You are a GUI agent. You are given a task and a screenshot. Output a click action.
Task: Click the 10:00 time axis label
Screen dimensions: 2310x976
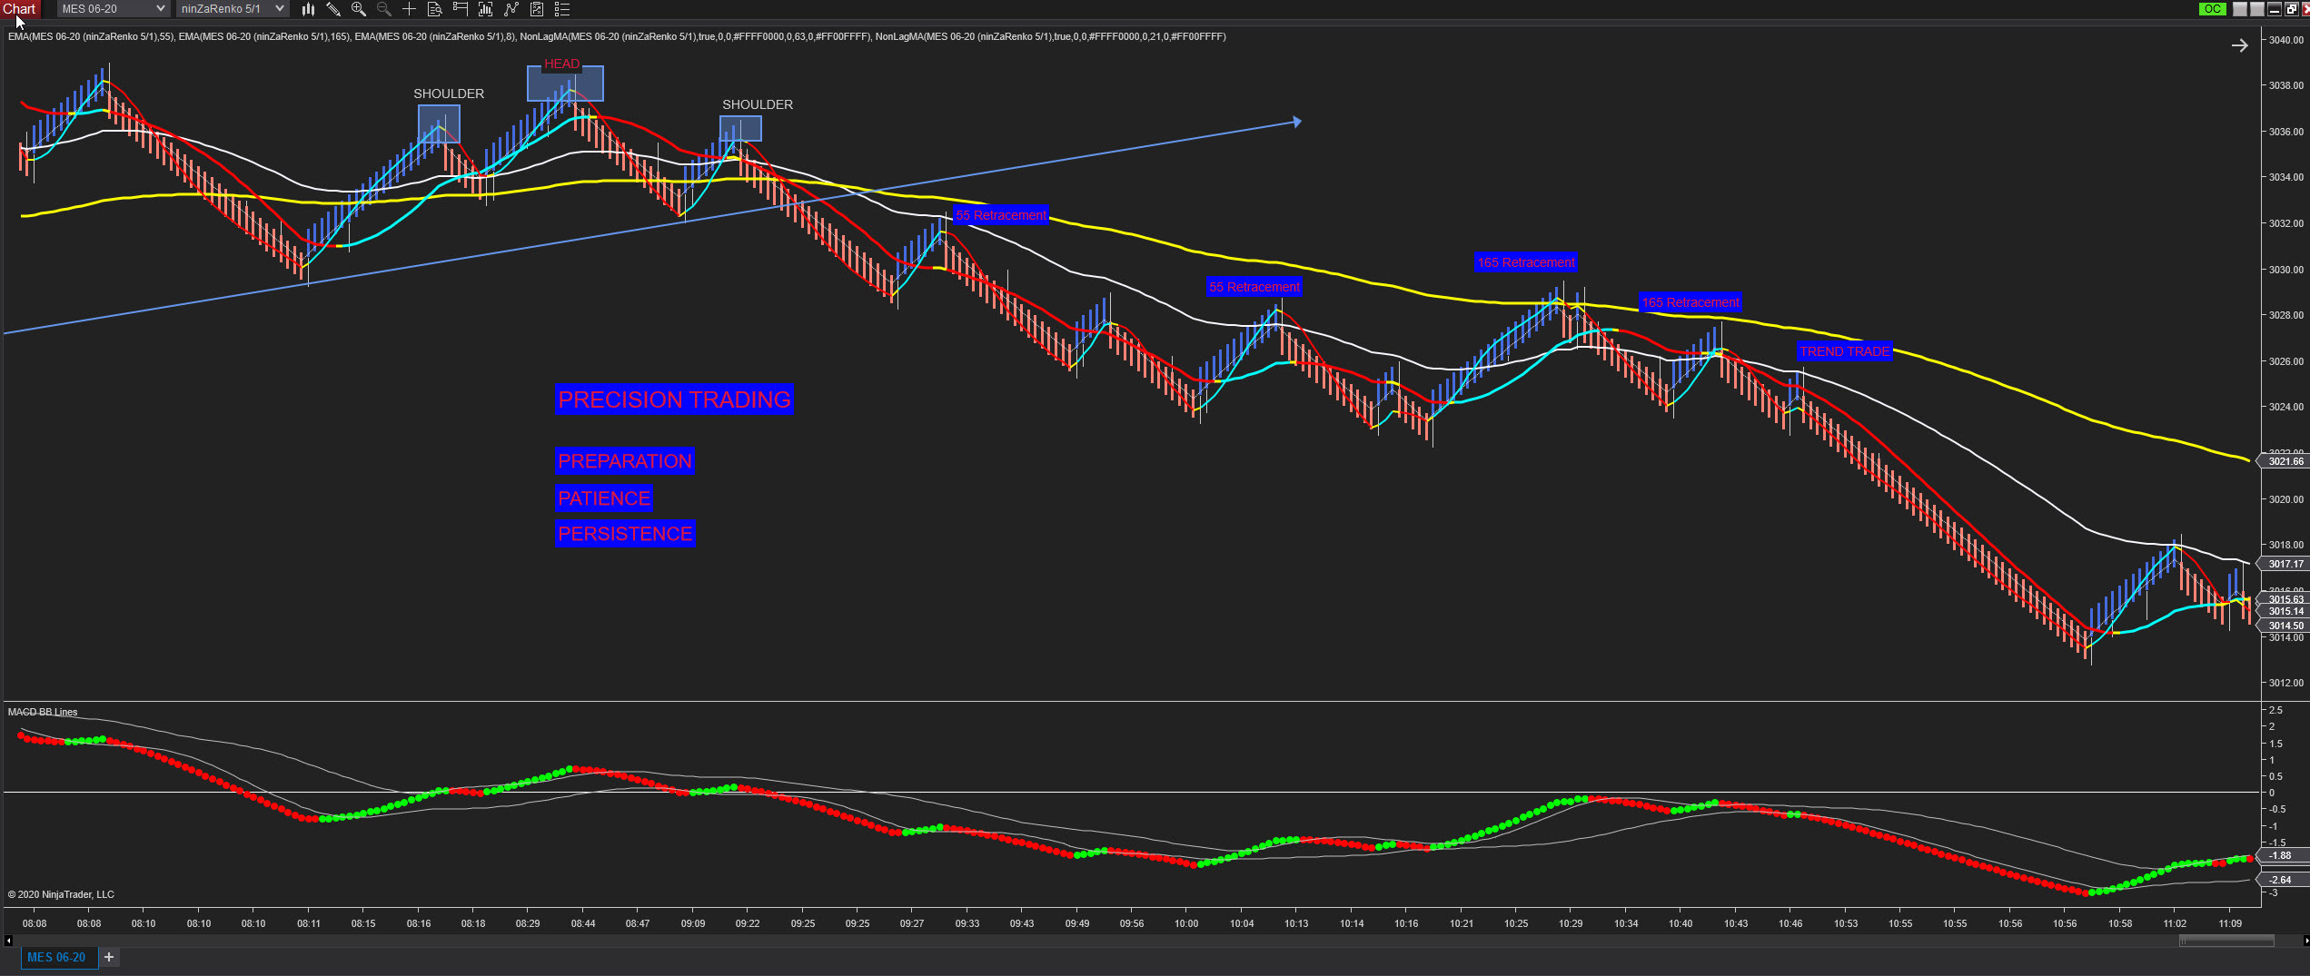tap(1186, 923)
